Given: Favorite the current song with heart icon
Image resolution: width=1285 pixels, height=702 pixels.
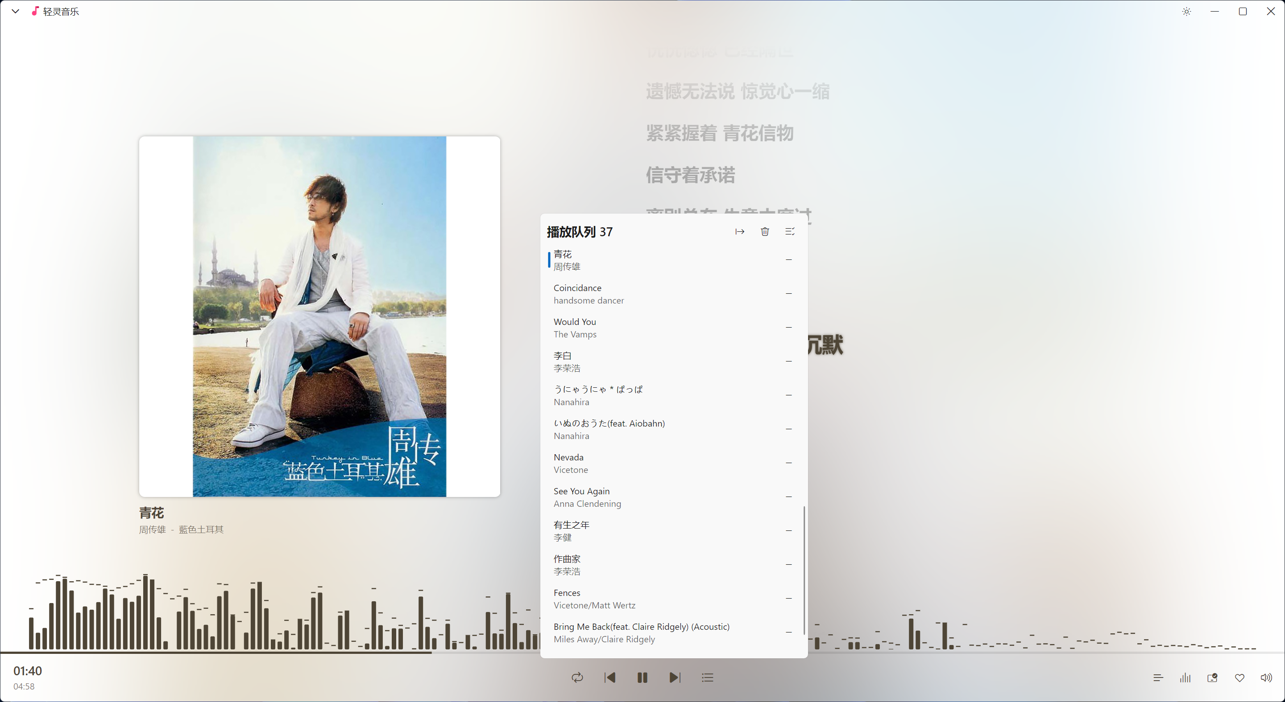Looking at the screenshot, I should point(1239,677).
